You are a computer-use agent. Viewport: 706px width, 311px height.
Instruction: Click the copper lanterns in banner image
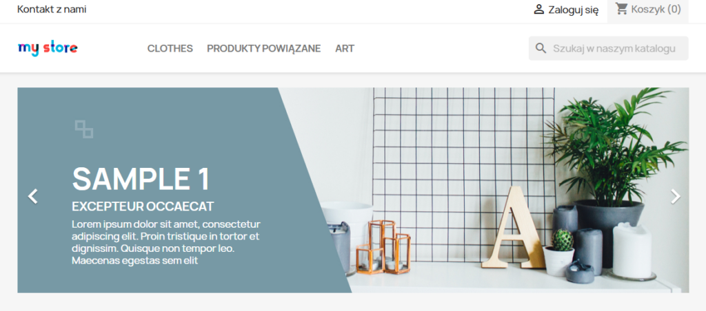(383, 247)
